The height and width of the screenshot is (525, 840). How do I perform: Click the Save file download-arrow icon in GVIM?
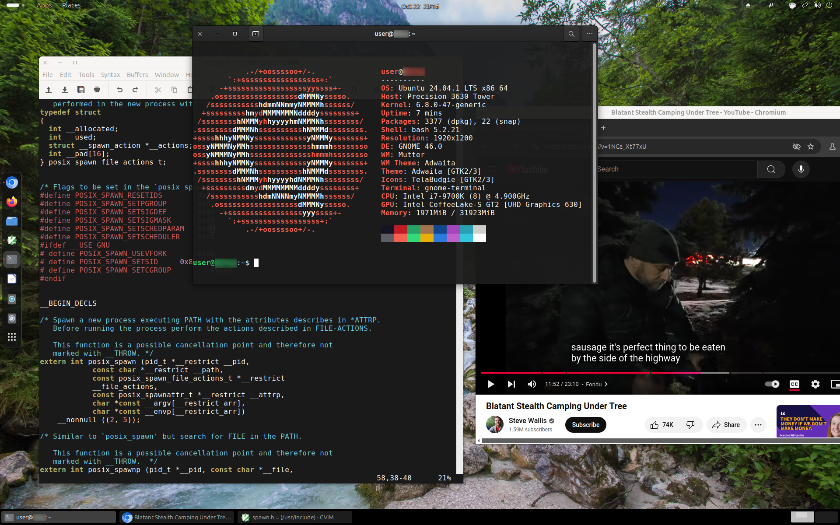coord(65,90)
